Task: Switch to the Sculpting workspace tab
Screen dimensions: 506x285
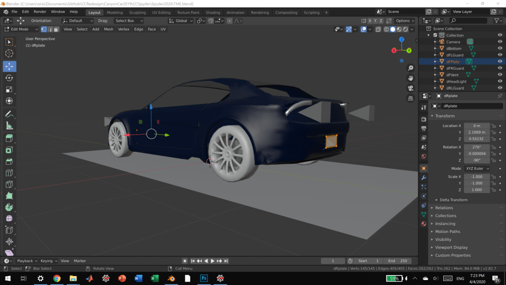Action: point(137,12)
